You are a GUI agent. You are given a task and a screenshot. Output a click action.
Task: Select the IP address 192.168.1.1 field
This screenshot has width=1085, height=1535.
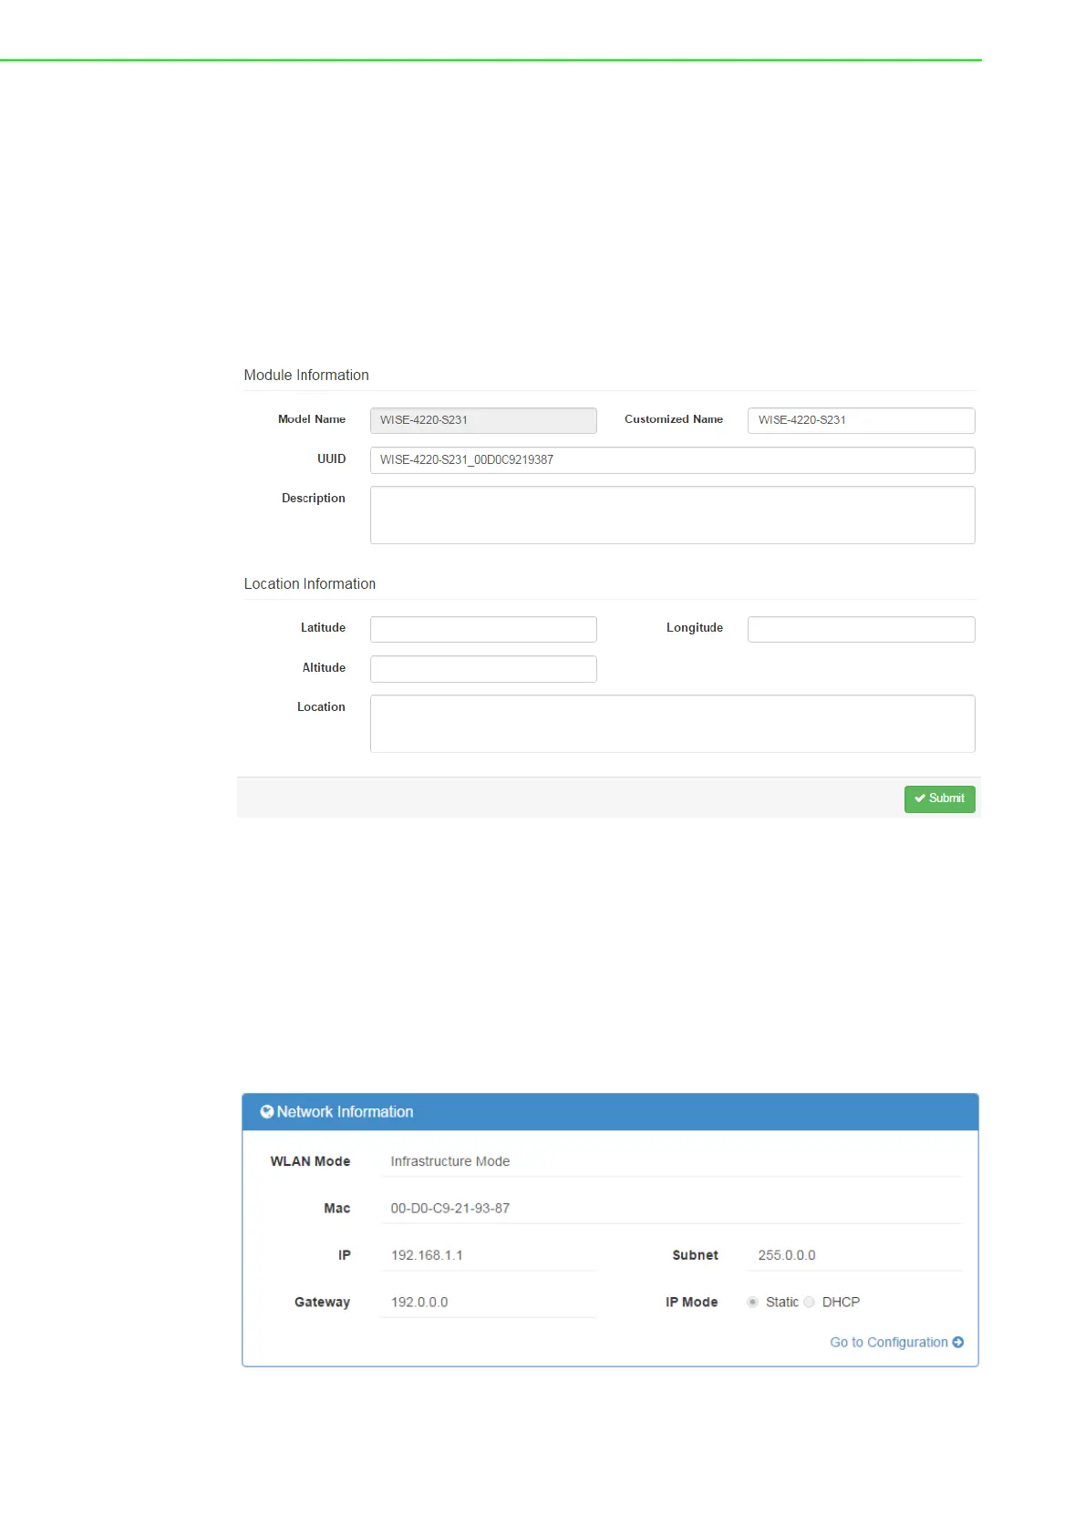[x=427, y=1255]
